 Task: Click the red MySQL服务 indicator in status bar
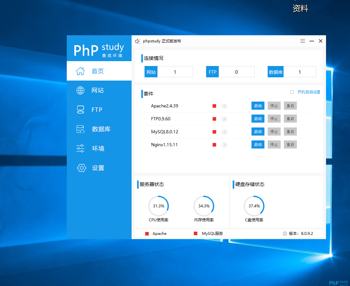tap(195, 233)
